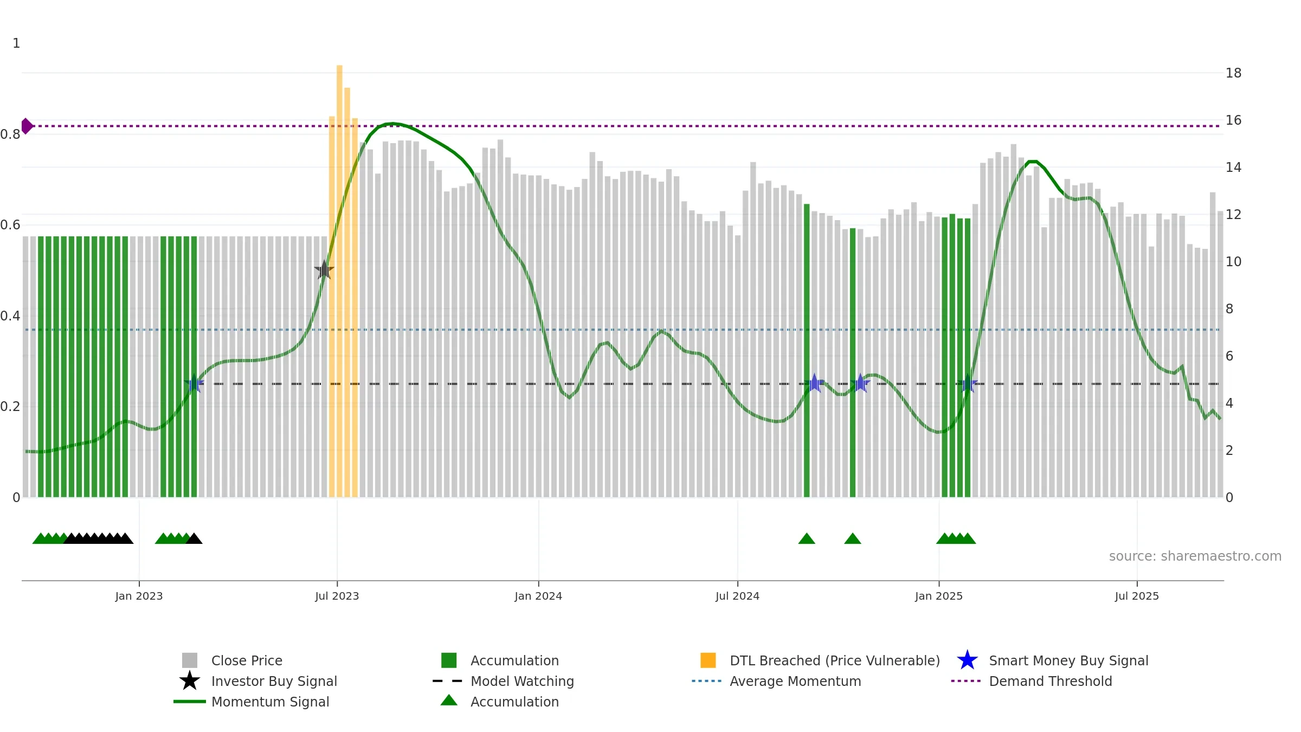
Task: Select the blue star legend icon
Action: tap(967, 660)
